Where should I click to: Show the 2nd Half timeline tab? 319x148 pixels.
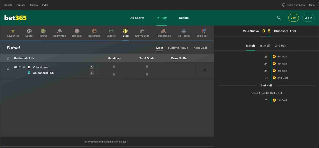[x=281, y=46]
